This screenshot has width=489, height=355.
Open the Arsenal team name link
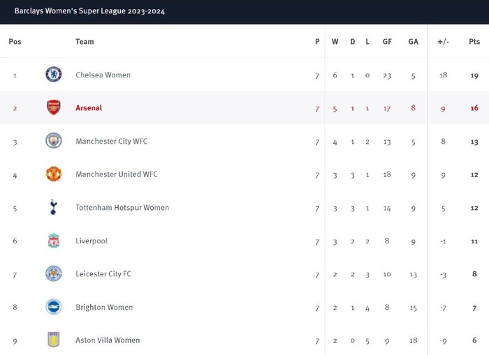point(89,108)
